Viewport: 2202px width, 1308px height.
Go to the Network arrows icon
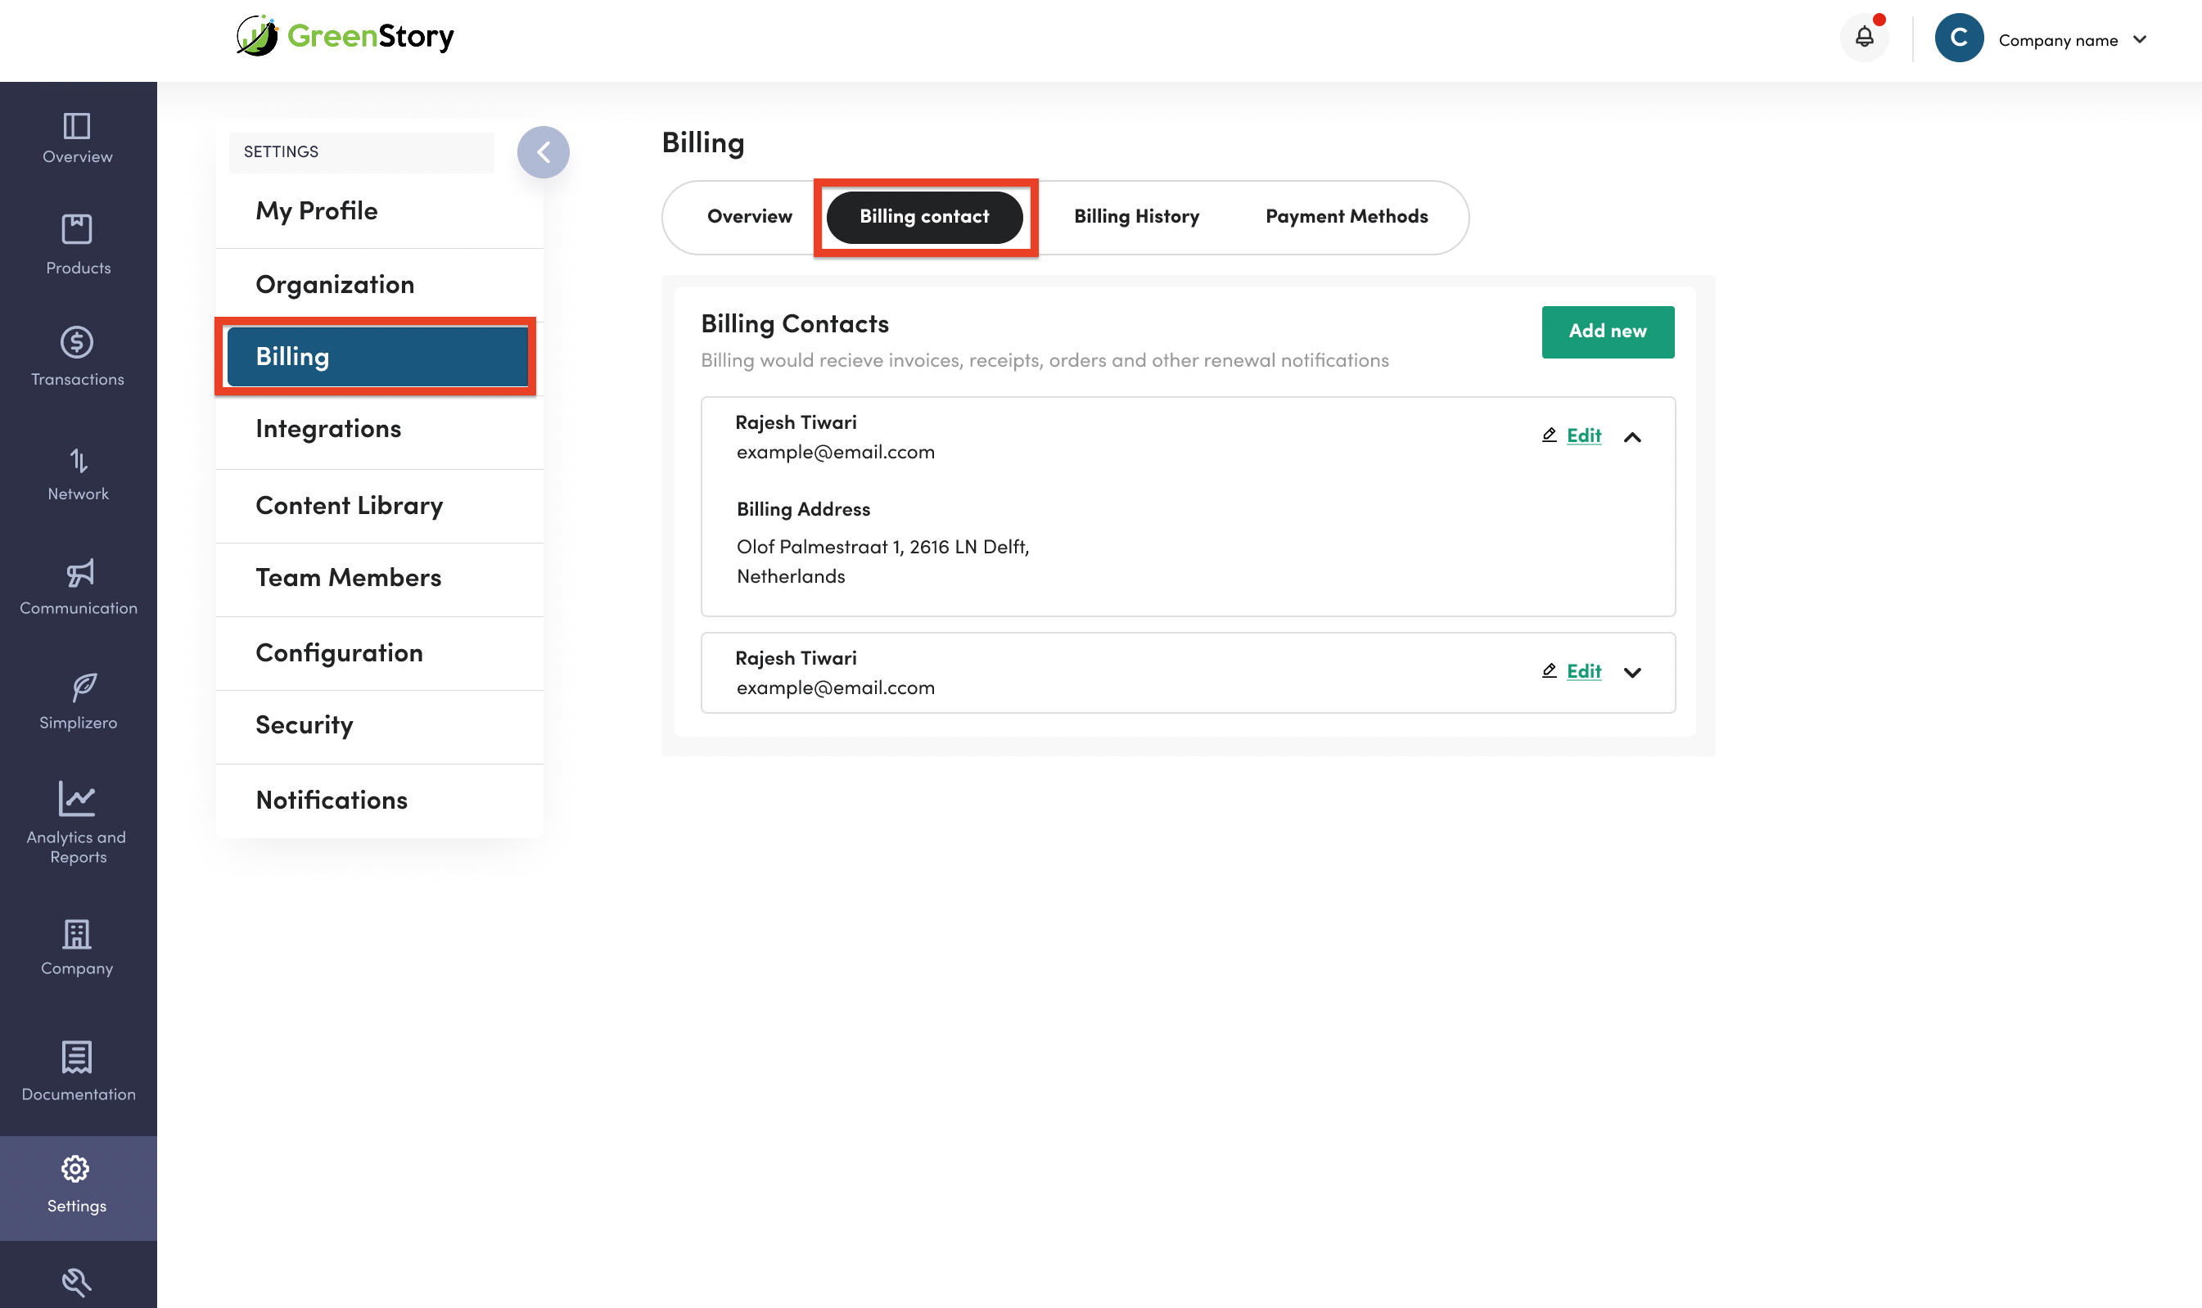point(78,460)
